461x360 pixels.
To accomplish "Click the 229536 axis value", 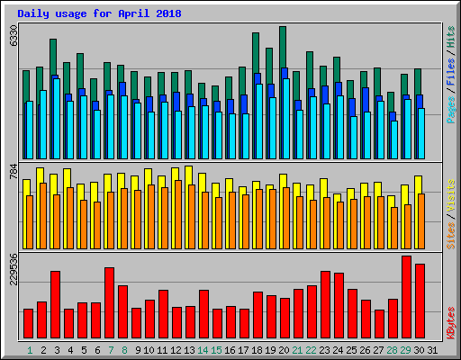I will (14, 269).
